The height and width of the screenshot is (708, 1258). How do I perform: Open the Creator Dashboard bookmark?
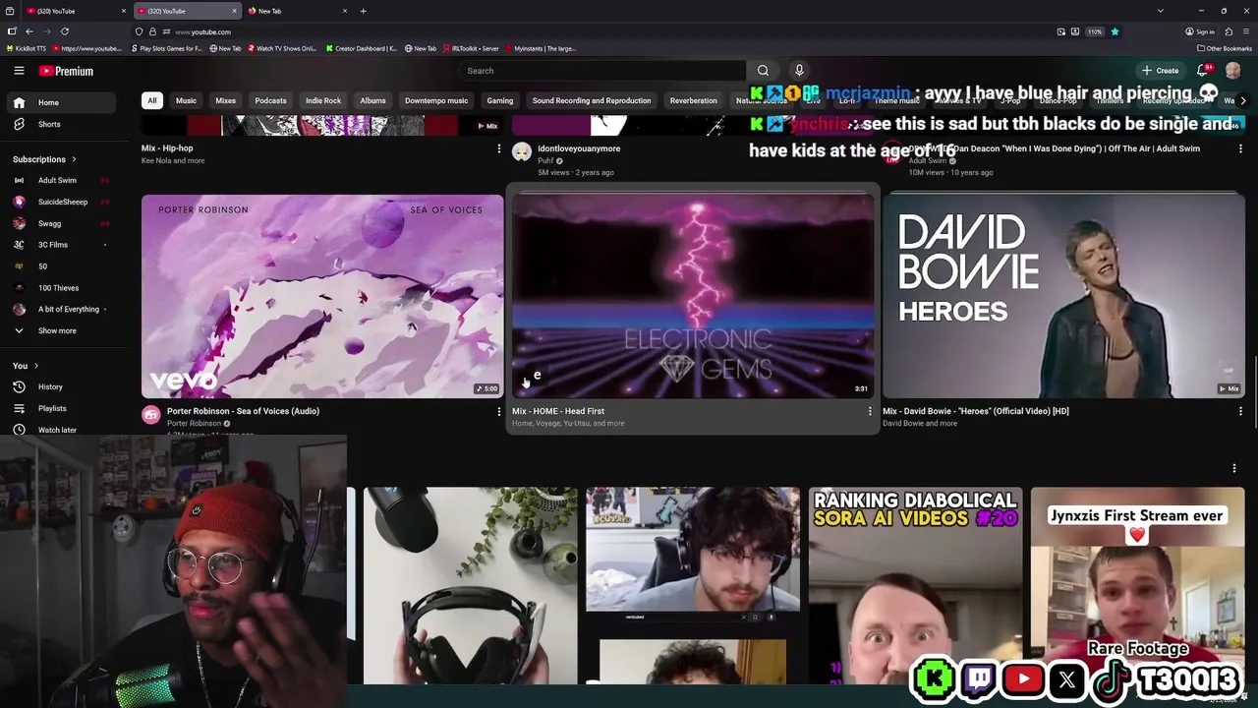[x=362, y=48]
